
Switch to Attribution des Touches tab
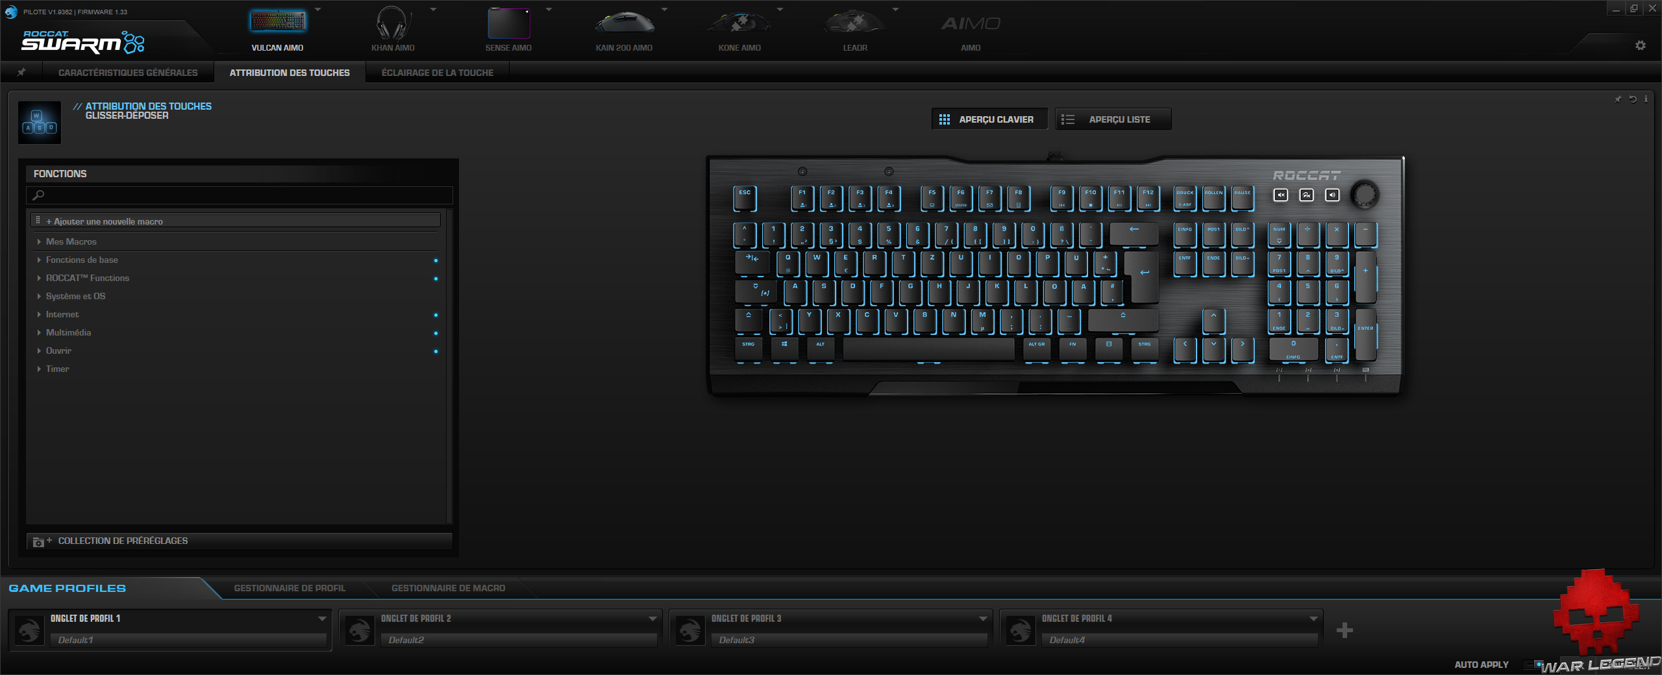tap(290, 72)
